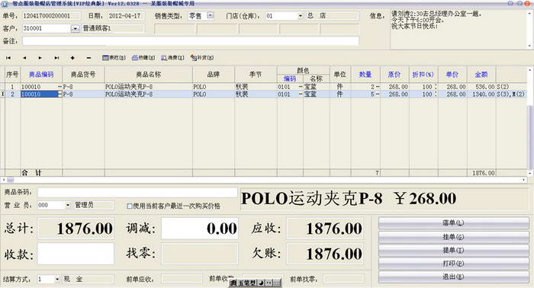Click the 打印 print button

click(x=453, y=264)
